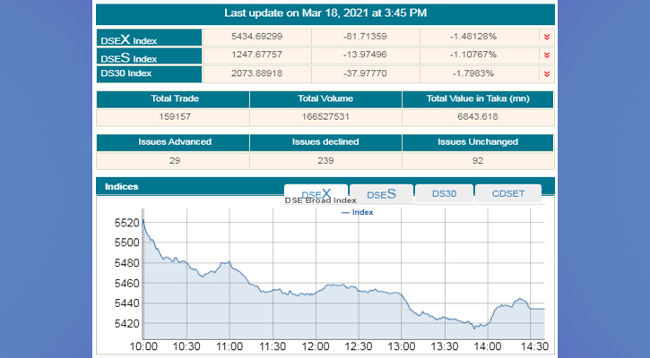Click the red down arrow in the DS30 Index row
This screenshot has height=358, width=650.
coord(546,73)
